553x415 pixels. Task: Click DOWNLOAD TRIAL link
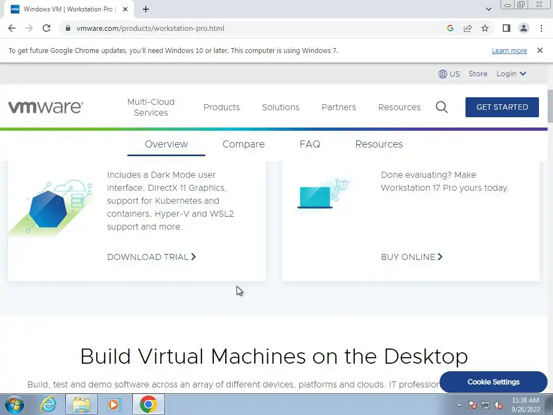151,257
